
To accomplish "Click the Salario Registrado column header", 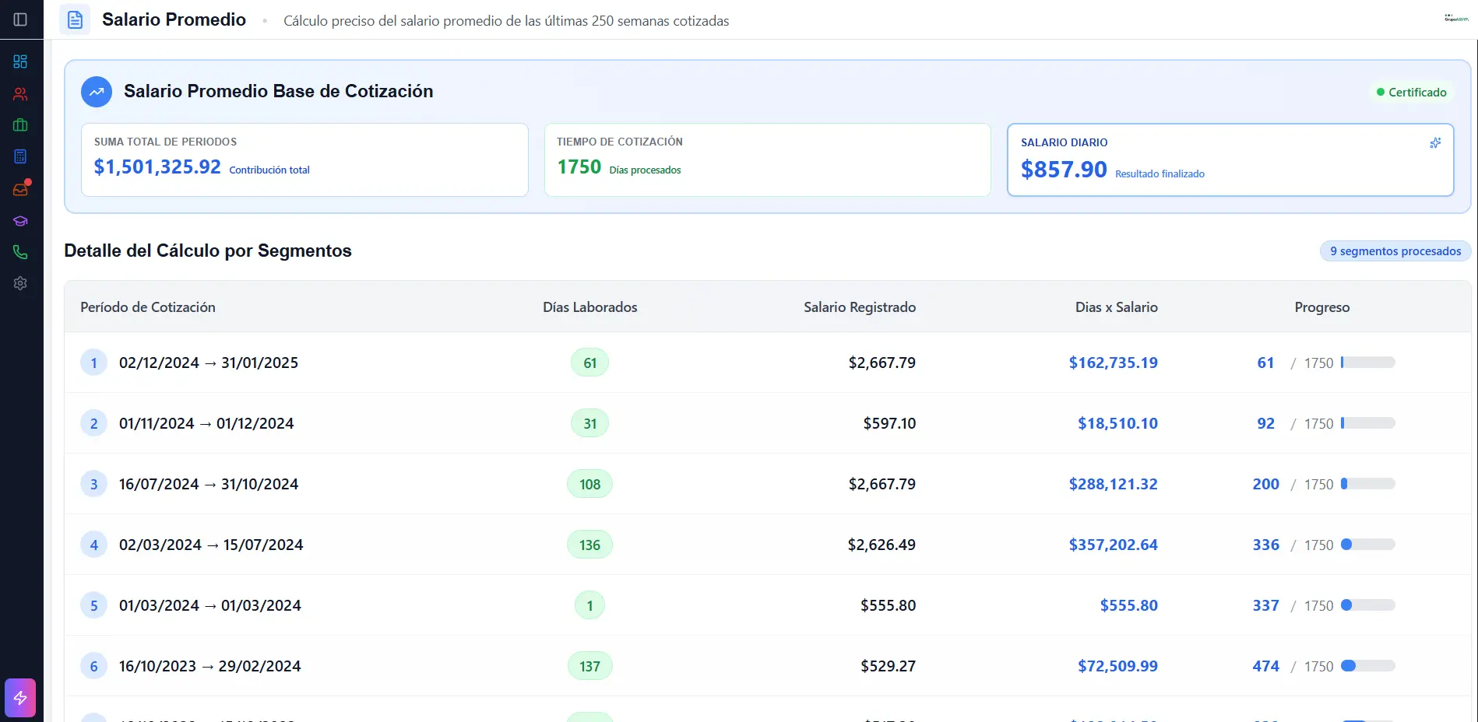I will pos(859,307).
